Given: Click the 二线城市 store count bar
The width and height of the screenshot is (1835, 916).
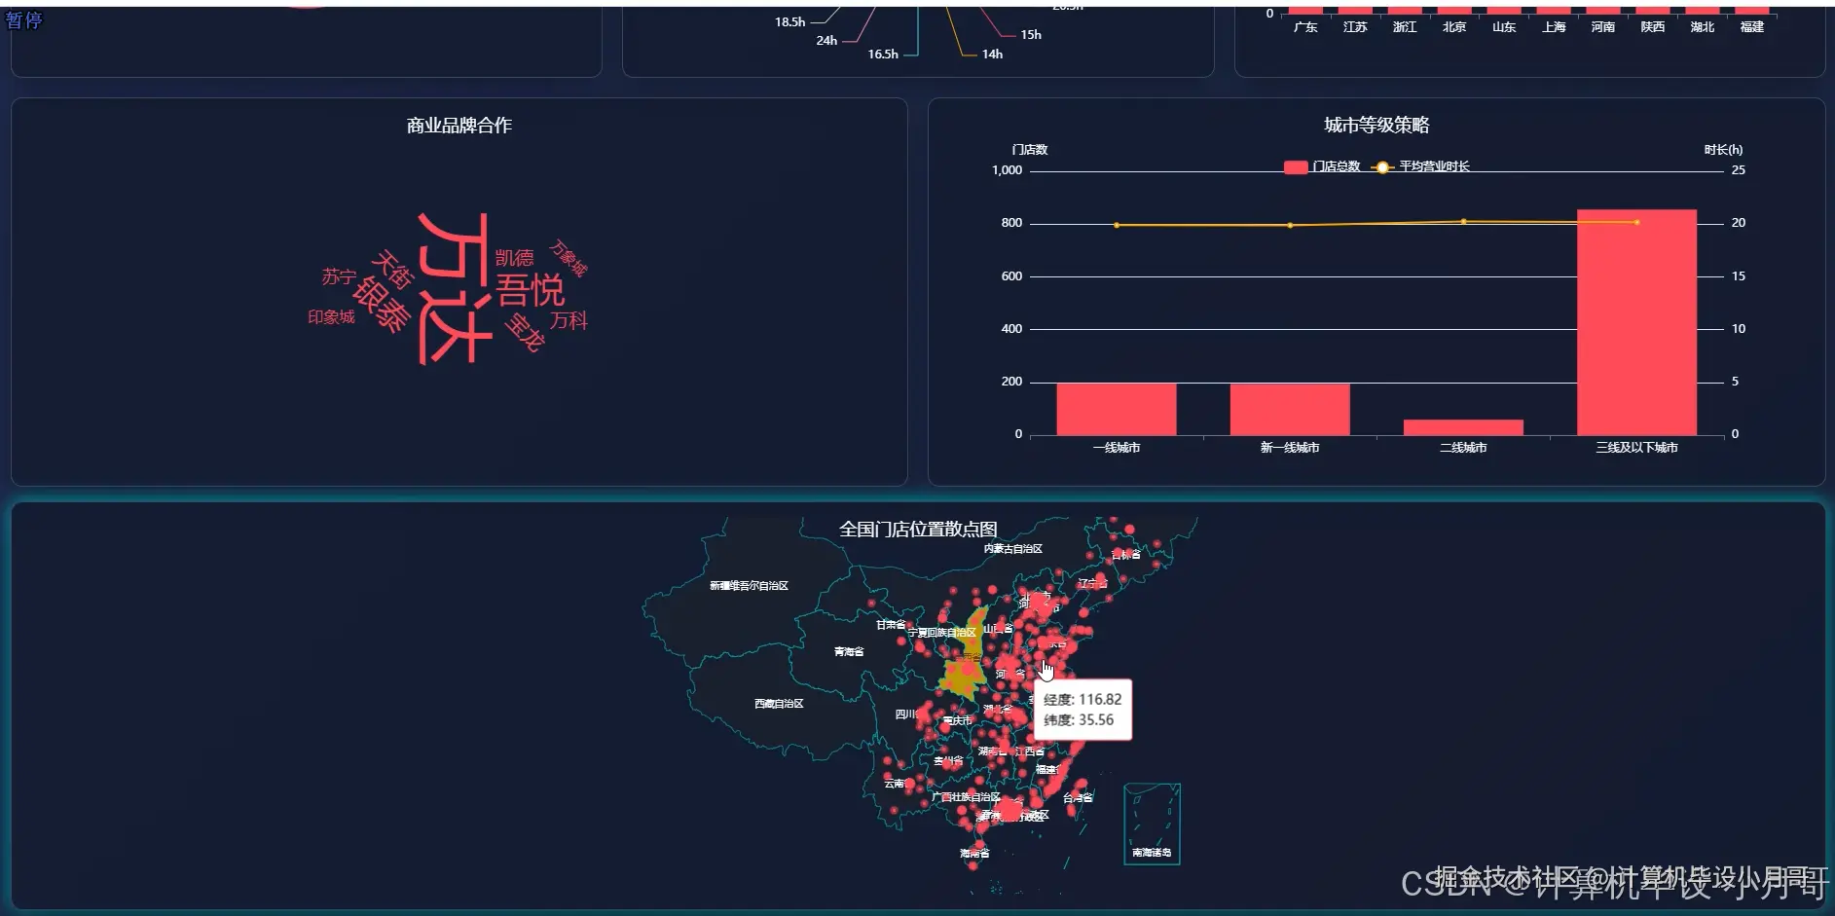Looking at the screenshot, I should 1463,427.
